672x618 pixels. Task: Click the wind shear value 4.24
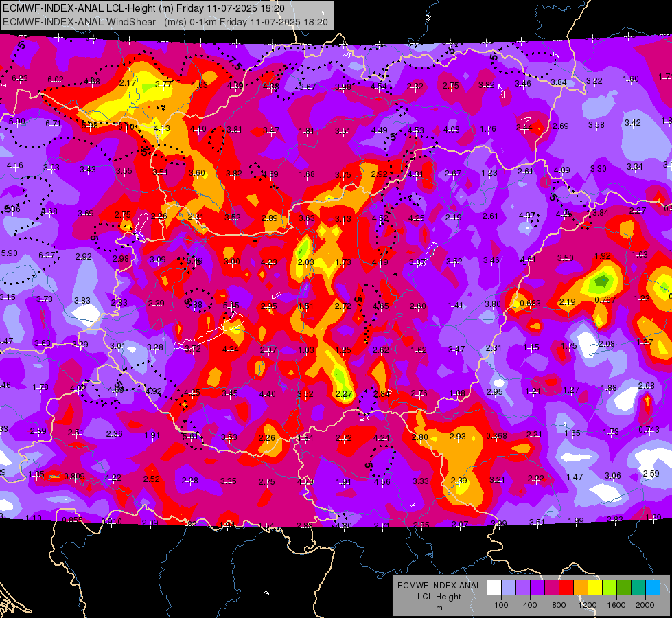pyautogui.click(x=382, y=438)
